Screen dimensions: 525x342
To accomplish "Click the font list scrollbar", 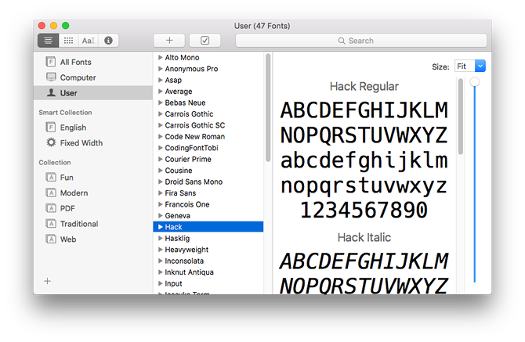I will (268, 108).
